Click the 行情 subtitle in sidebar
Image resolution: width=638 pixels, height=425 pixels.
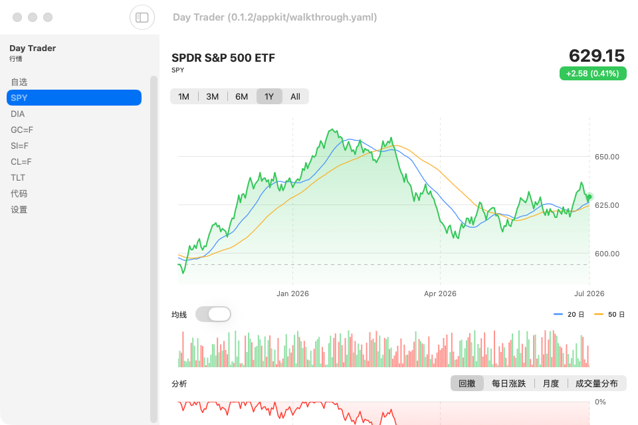16,59
